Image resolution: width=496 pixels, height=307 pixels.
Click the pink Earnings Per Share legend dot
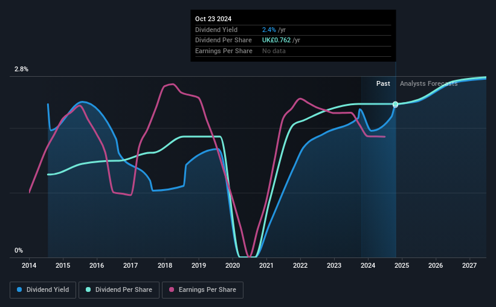(x=172, y=289)
